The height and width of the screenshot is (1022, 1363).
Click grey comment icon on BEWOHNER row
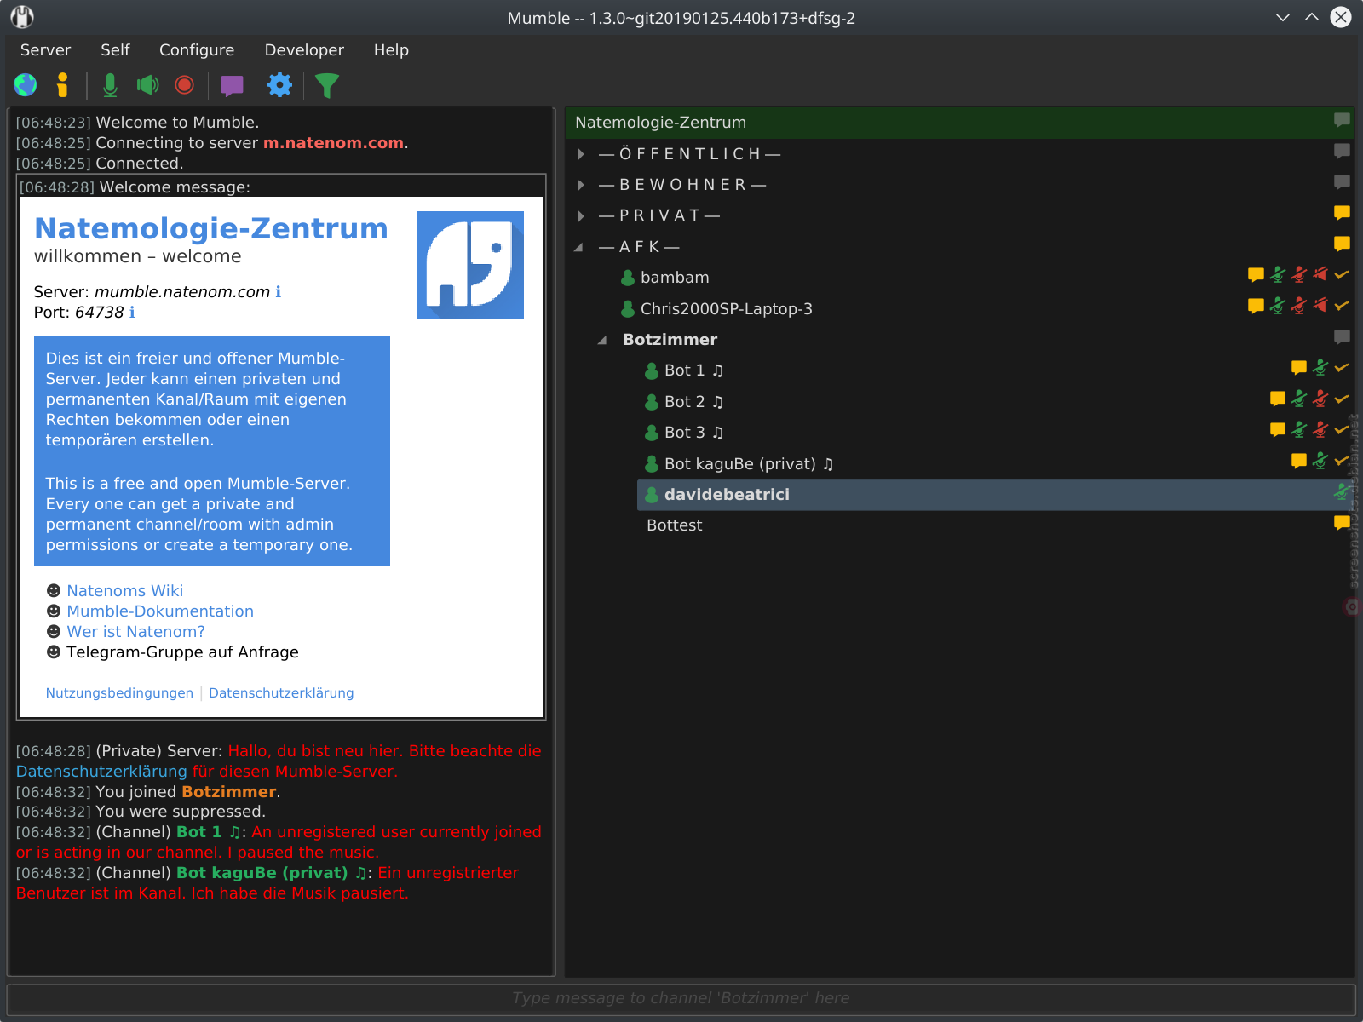click(x=1342, y=181)
